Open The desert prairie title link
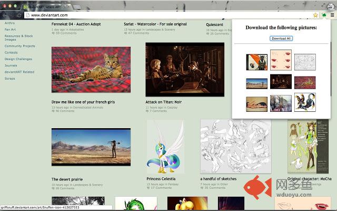Screen dimensions: 337x211 [x=67, y=179]
